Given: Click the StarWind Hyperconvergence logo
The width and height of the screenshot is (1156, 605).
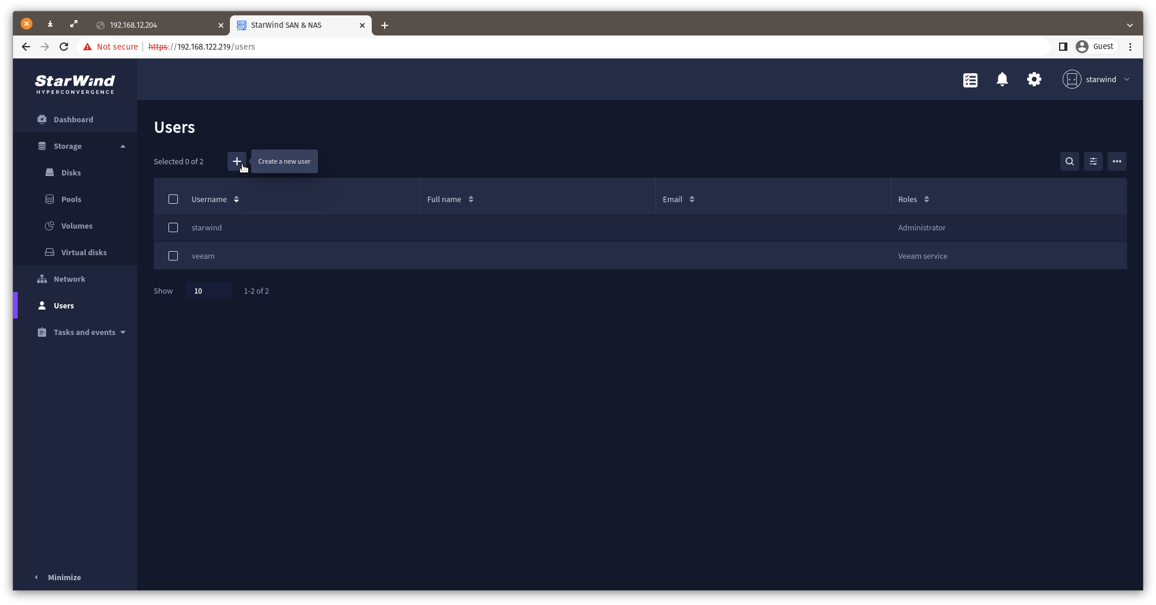Looking at the screenshot, I should pos(75,84).
